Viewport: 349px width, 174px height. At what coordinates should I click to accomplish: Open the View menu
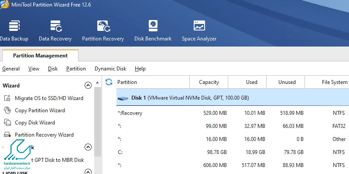pos(34,69)
